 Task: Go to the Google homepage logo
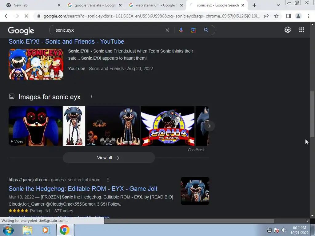pyautogui.click(x=21, y=30)
